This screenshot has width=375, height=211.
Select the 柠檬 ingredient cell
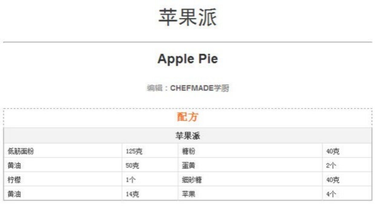click(x=14, y=180)
